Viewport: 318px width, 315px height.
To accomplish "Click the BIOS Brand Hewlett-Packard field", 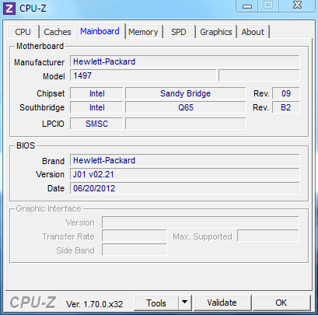I will pyautogui.click(x=185, y=160).
